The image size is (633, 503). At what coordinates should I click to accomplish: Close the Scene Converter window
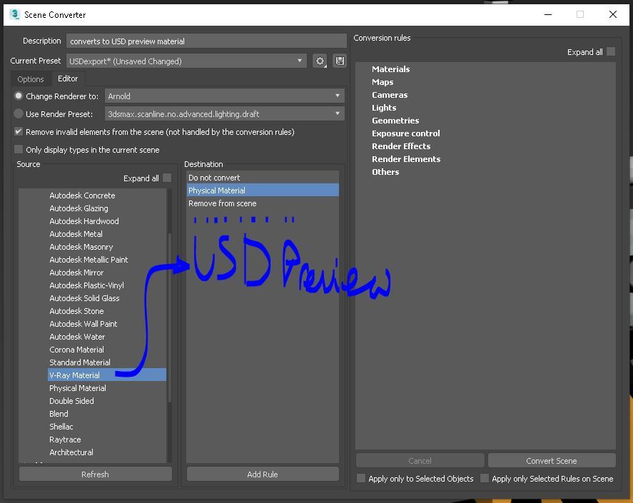(x=613, y=14)
